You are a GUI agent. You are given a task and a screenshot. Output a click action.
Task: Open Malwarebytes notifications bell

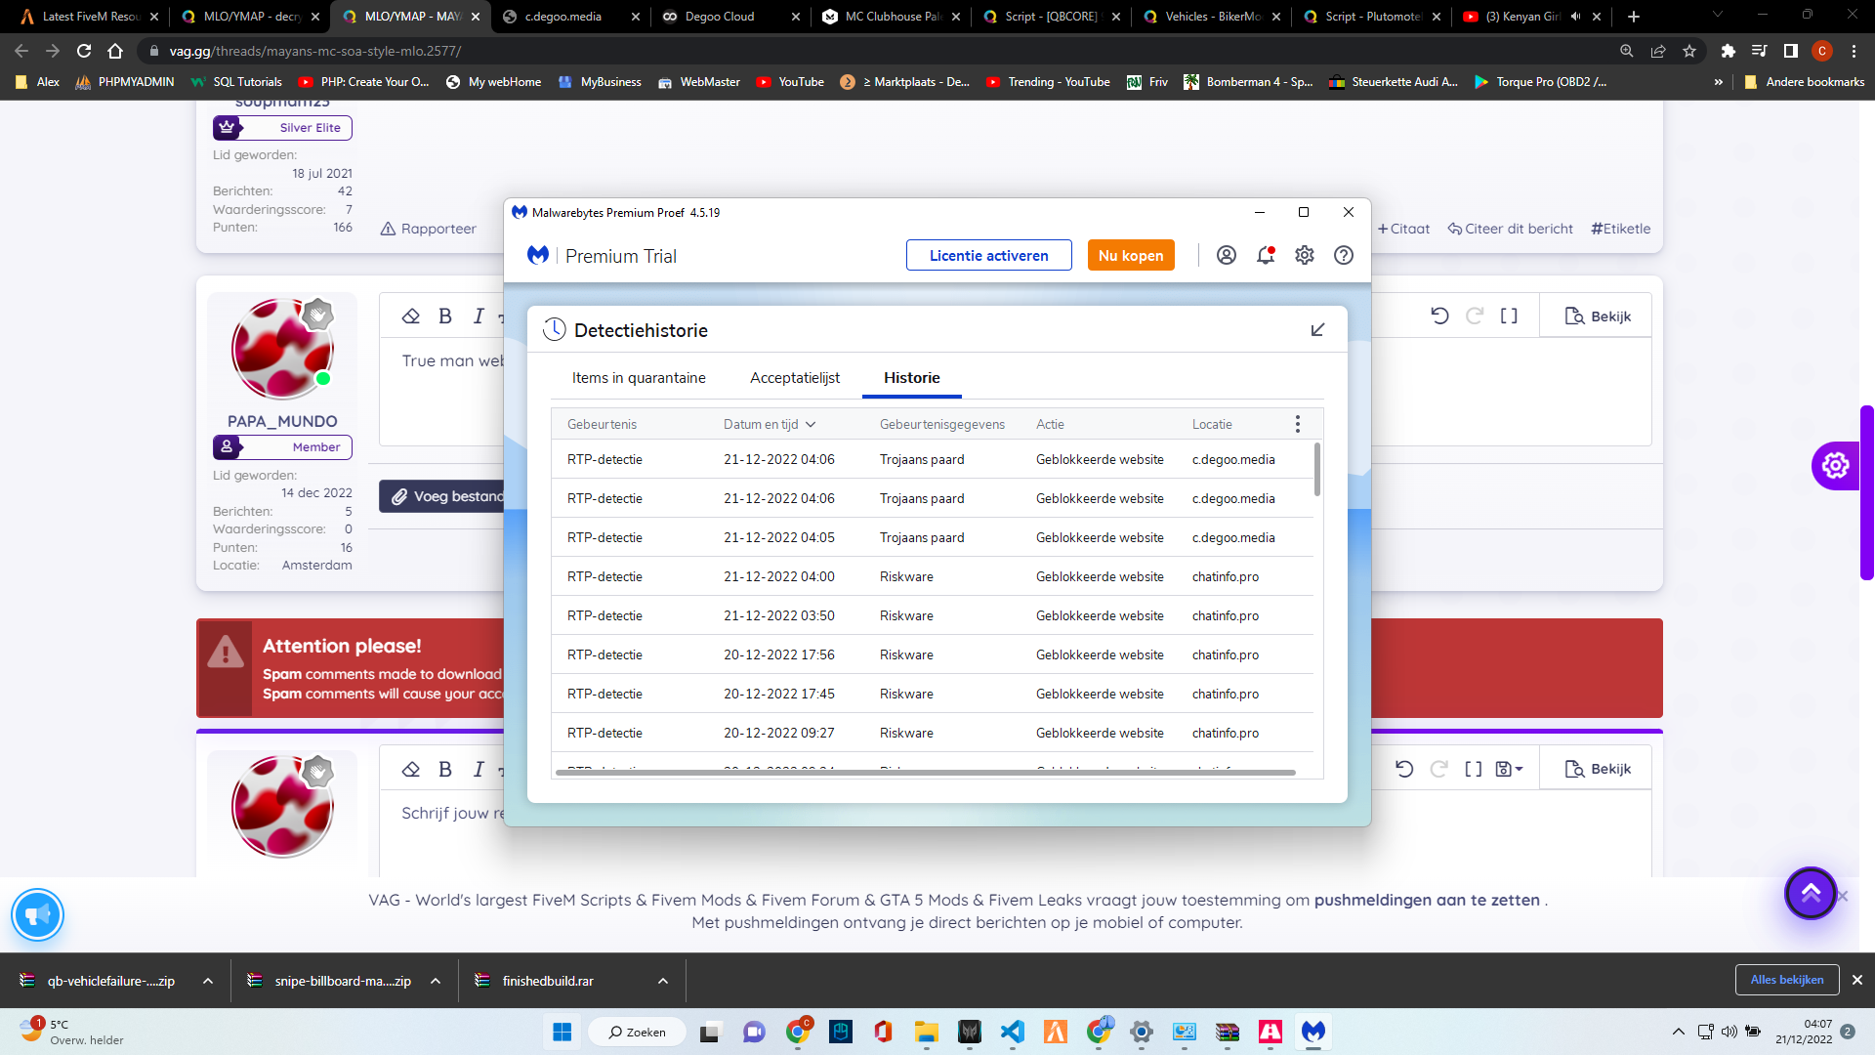pos(1266,255)
